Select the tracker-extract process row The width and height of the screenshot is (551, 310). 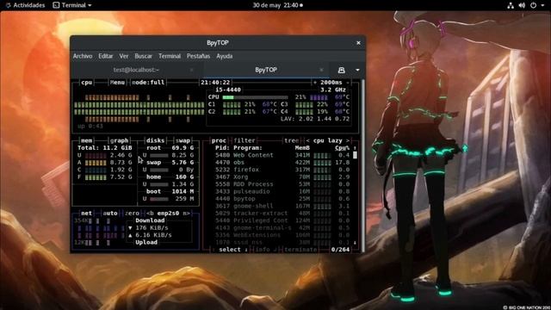pyautogui.click(x=282, y=213)
